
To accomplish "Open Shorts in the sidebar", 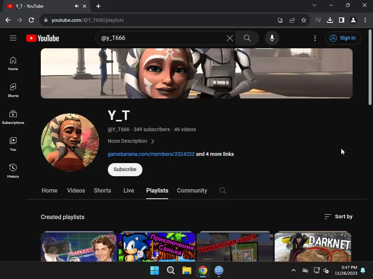I will point(13,90).
